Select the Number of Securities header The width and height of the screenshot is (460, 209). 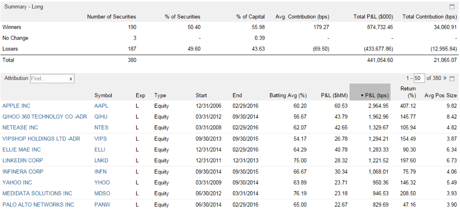click(112, 17)
